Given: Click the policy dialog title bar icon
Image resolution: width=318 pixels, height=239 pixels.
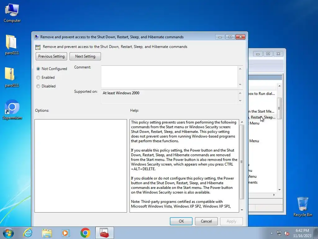Looking at the screenshot, I should (x=37, y=37).
